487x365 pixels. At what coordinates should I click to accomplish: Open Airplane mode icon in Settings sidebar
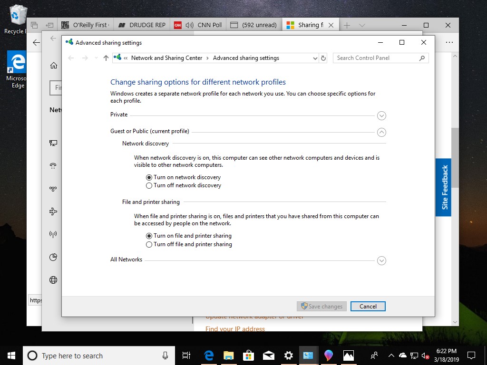(x=53, y=211)
